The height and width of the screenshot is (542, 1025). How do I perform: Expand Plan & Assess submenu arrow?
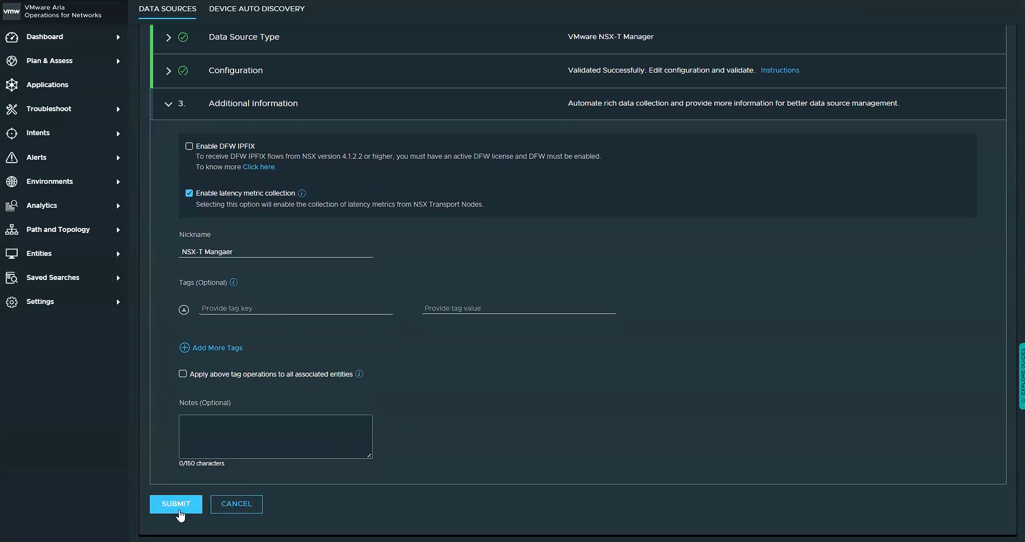pyautogui.click(x=118, y=61)
